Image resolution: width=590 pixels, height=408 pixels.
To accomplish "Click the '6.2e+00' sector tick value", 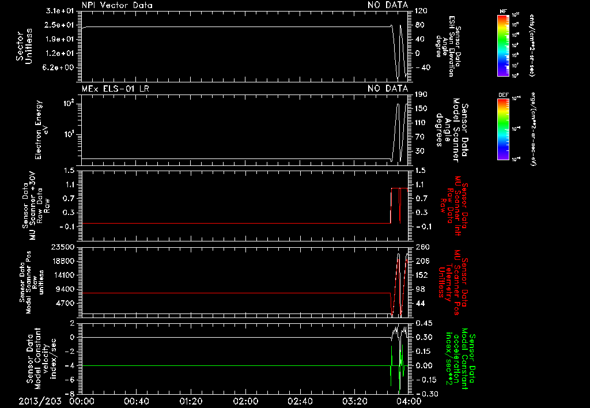I will [58, 68].
